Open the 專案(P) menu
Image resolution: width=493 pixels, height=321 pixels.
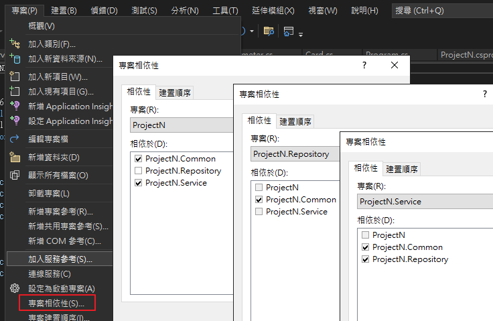coord(24,11)
